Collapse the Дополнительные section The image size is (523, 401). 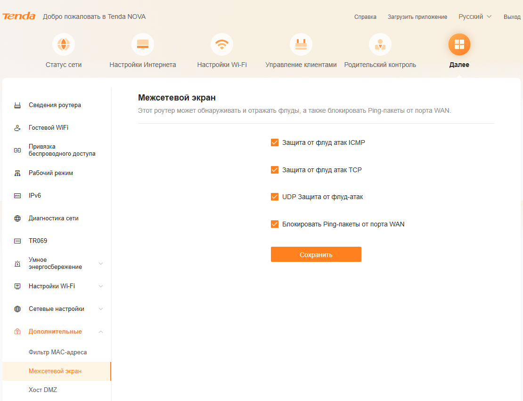pos(101,332)
